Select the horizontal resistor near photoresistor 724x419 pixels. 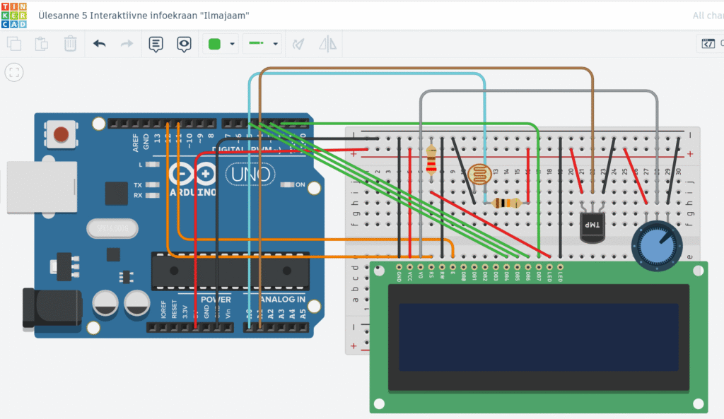(506, 203)
